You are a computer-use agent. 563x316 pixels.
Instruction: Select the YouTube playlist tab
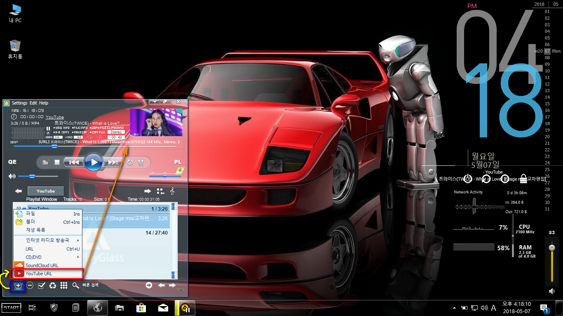46,191
